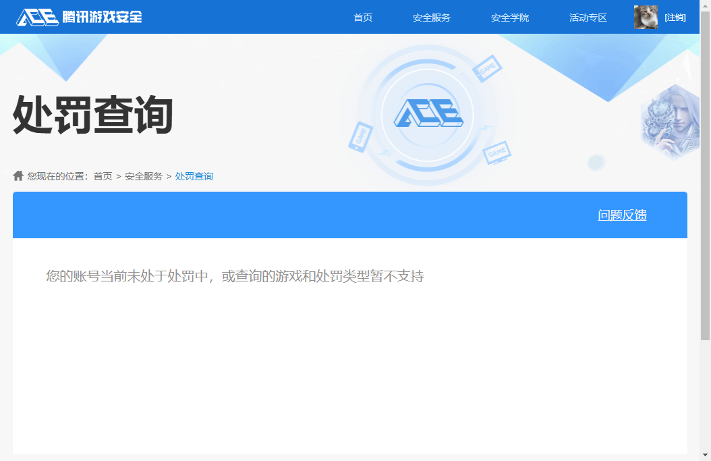Click the 问题反馈 feedback link
Screen dimensions: 711x461
click(622, 215)
